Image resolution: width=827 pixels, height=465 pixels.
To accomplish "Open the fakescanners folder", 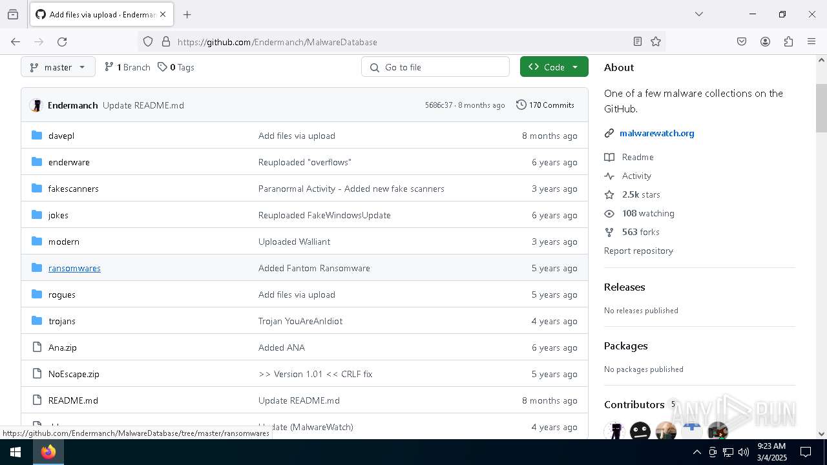I will click(x=74, y=189).
